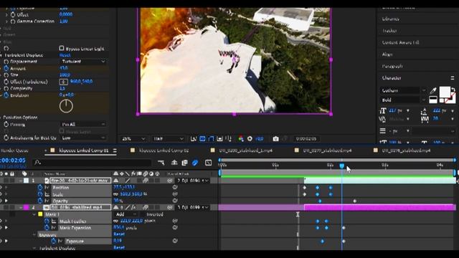Open the Pinning Pin All dropdown
This screenshot has width=459, height=258.
[83, 124]
